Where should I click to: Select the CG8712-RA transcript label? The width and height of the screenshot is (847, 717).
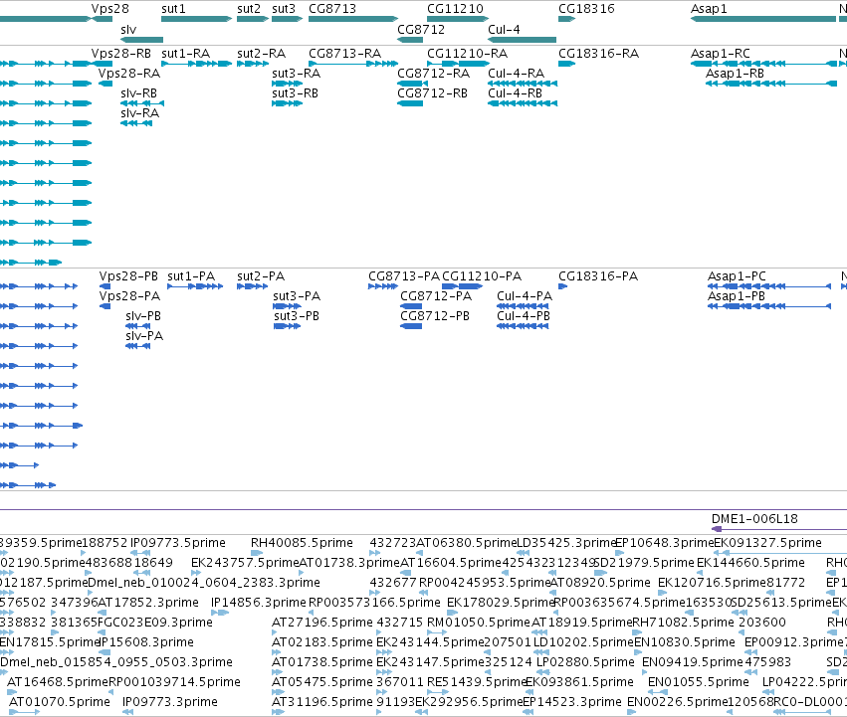(x=433, y=74)
